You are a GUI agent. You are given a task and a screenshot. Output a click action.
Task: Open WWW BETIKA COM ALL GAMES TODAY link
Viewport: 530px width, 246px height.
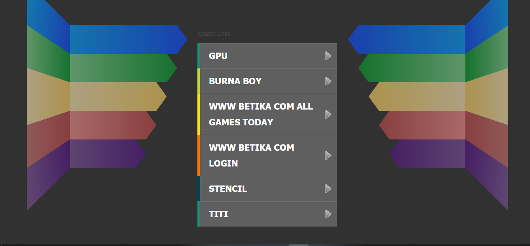[x=267, y=114]
